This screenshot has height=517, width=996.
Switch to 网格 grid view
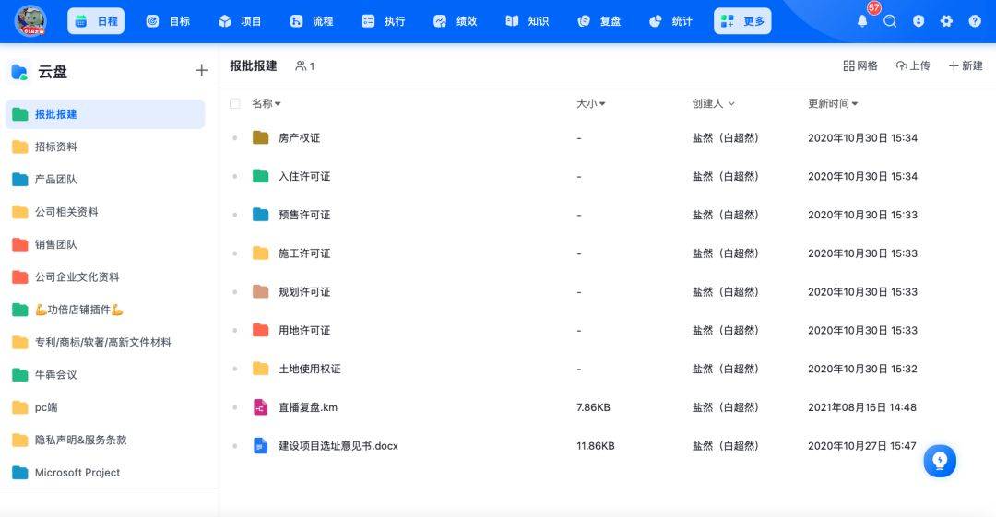[860, 65]
